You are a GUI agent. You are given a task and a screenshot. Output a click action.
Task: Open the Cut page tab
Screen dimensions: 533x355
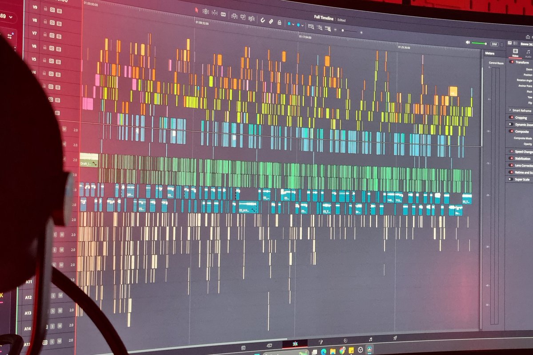pyautogui.click(x=269, y=345)
